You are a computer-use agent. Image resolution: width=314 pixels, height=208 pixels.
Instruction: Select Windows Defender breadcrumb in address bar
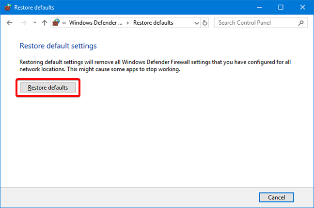pos(96,23)
